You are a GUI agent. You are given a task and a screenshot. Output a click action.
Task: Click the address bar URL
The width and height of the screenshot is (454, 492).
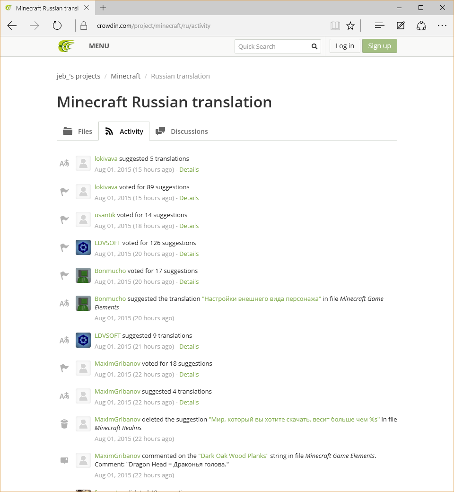(153, 26)
